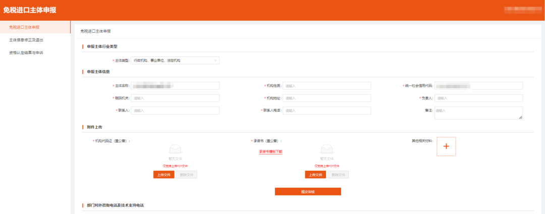The width and height of the screenshot is (545, 214).
Task: Click empty file icon under 承诺书
Action: point(326,150)
